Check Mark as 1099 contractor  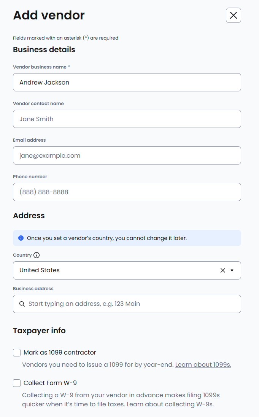(17, 353)
